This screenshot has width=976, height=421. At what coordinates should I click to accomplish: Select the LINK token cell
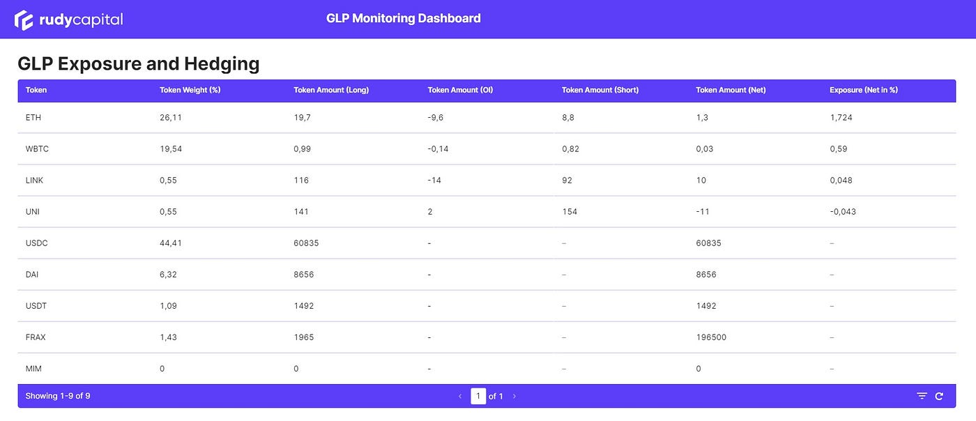coord(34,181)
